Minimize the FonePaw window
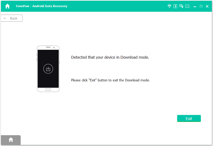Image resolution: width=213 pixels, height=146 pixels. tap(195, 6)
